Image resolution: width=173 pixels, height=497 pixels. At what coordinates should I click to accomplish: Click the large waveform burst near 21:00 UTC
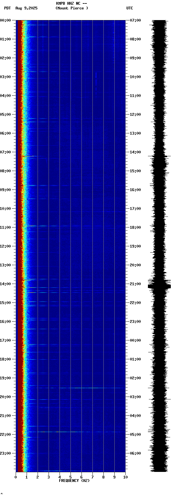click(159, 286)
